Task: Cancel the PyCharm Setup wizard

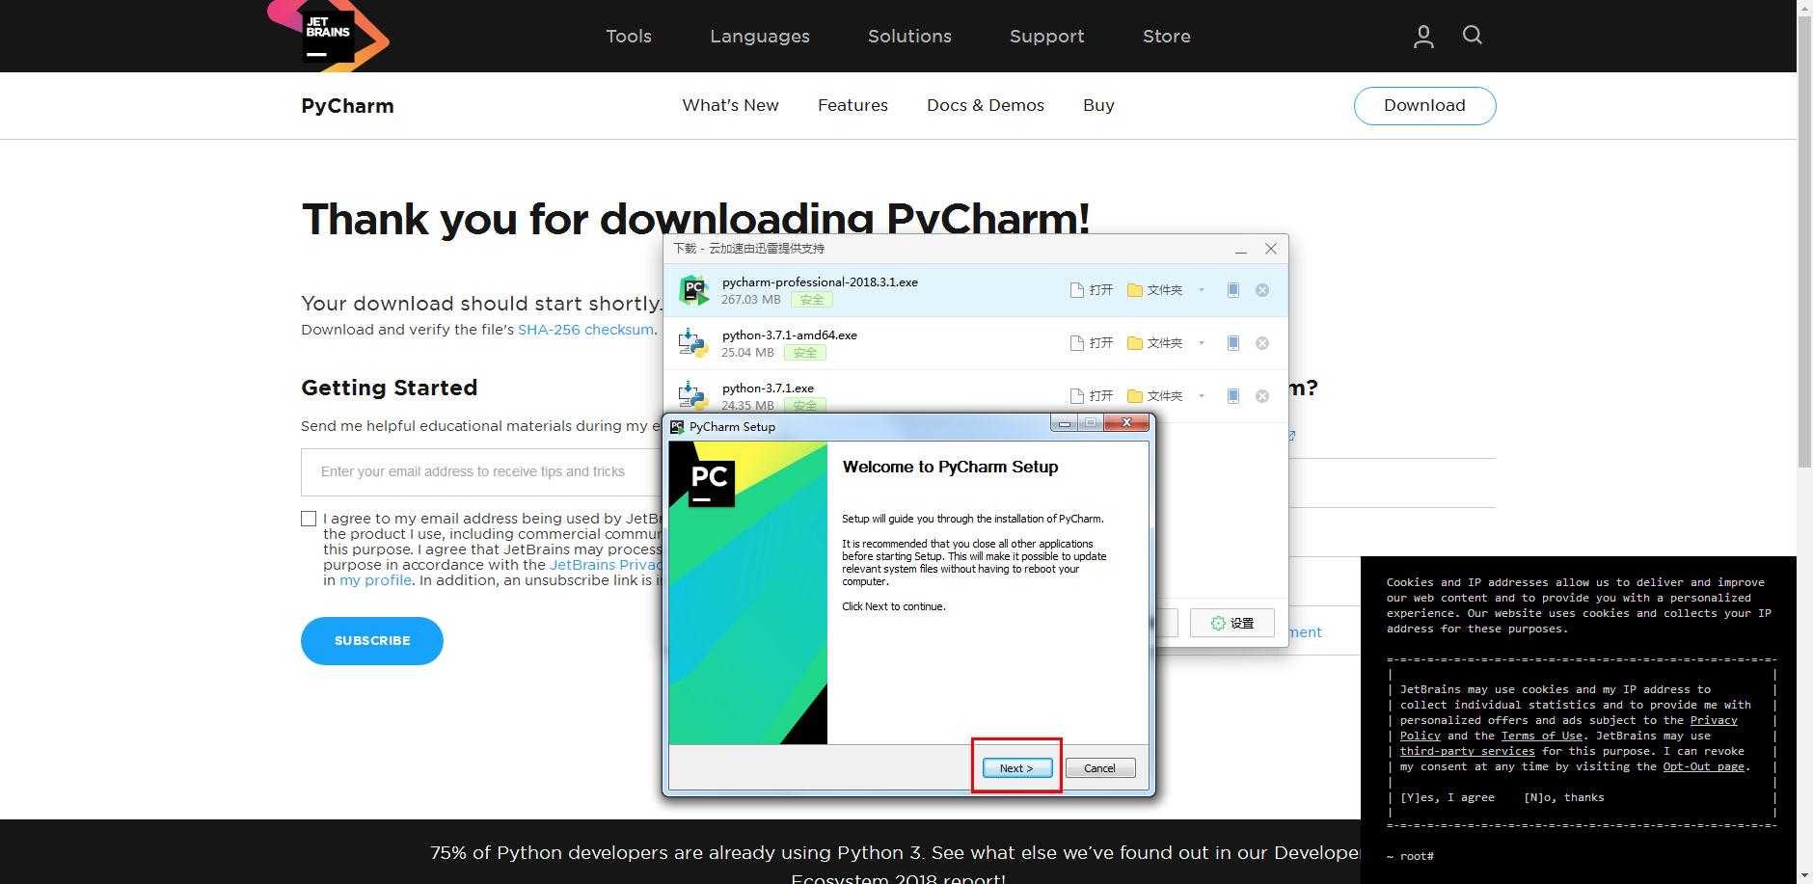Action: pos(1100,768)
